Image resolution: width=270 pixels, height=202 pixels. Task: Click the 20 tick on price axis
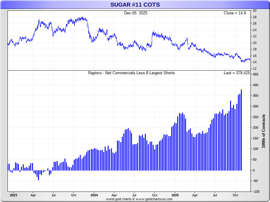pyautogui.click(x=254, y=43)
